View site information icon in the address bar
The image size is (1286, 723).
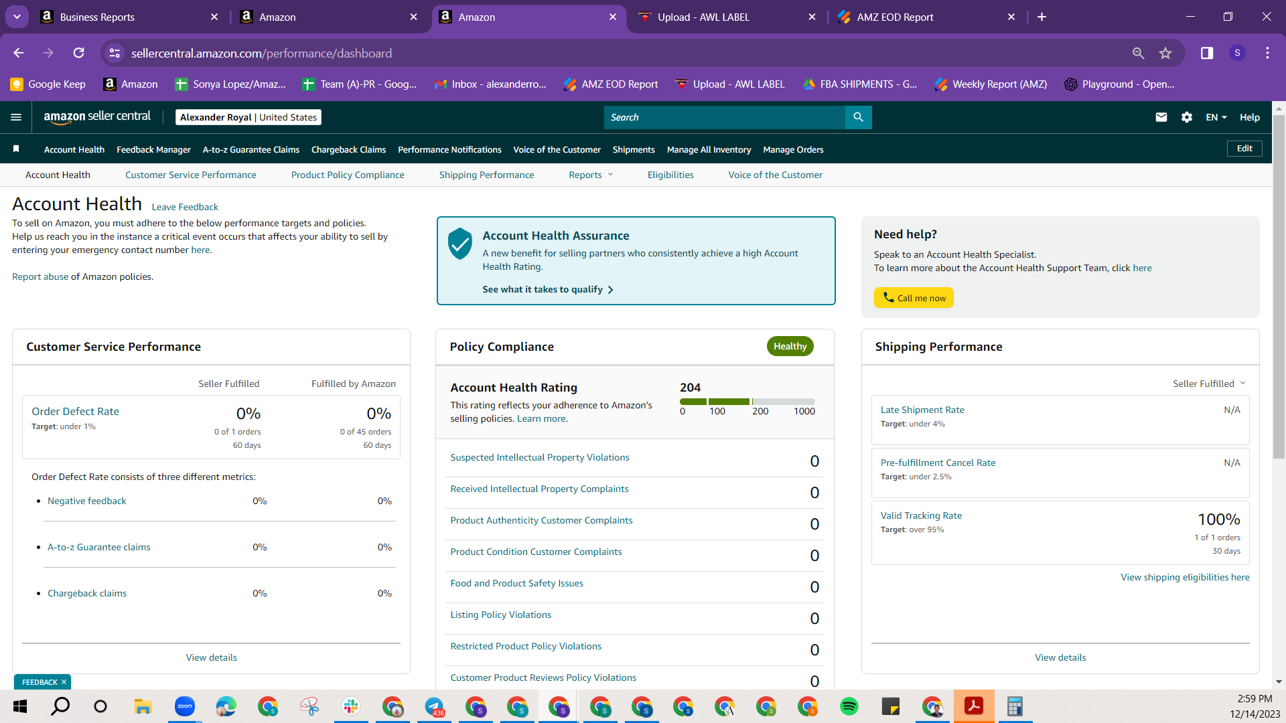pos(115,53)
